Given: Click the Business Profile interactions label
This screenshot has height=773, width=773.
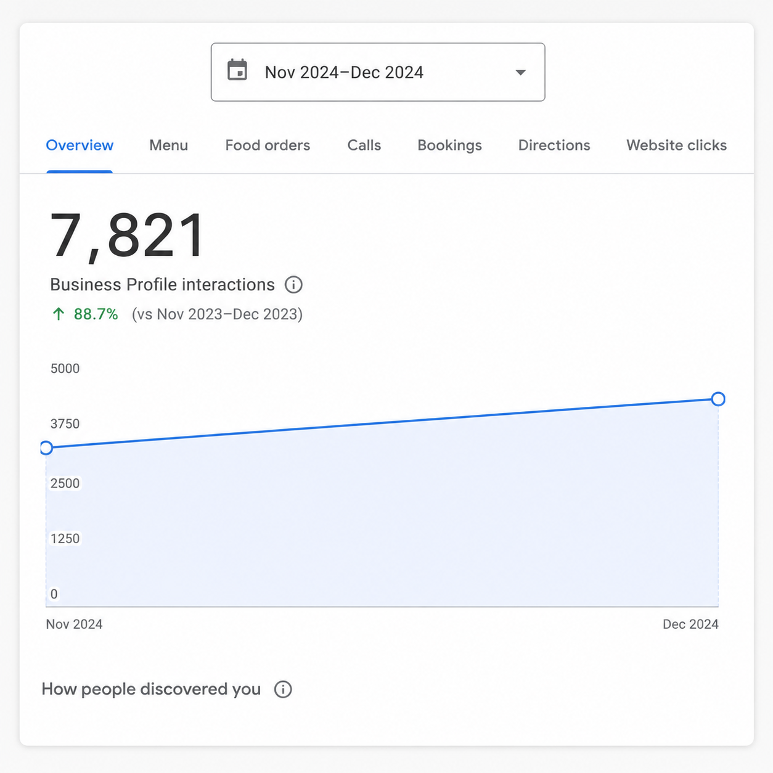Looking at the screenshot, I should pos(162,285).
